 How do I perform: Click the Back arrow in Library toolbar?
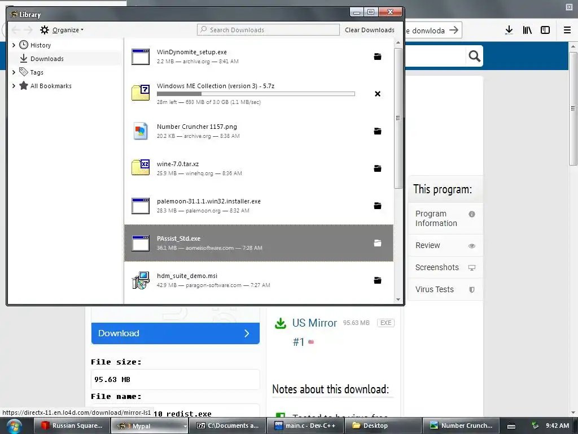15,30
